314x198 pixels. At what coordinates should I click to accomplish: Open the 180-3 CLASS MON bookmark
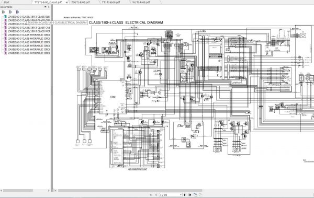(29, 31)
